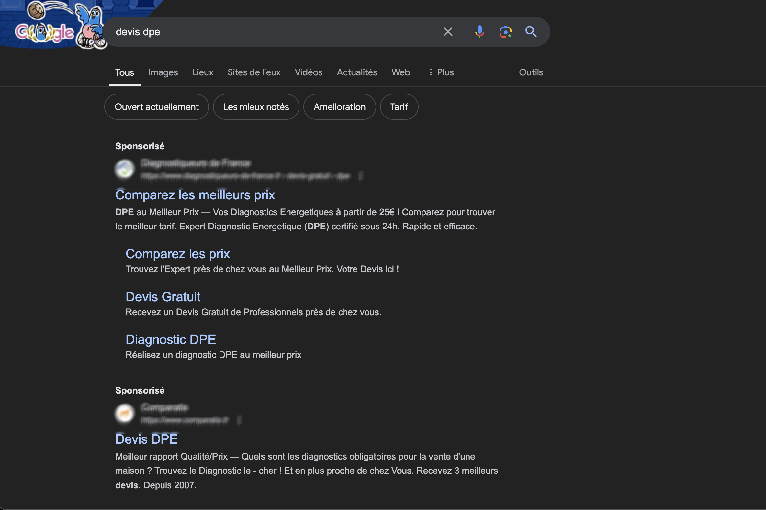This screenshot has width=766, height=510.
Task: Open Outils search tools
Action: point(531,72)
